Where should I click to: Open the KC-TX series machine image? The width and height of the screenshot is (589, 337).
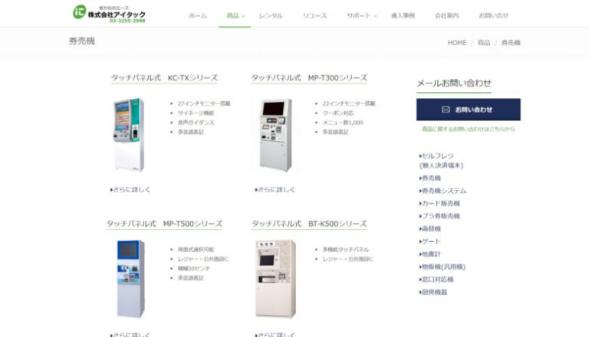tap(128, 135)
